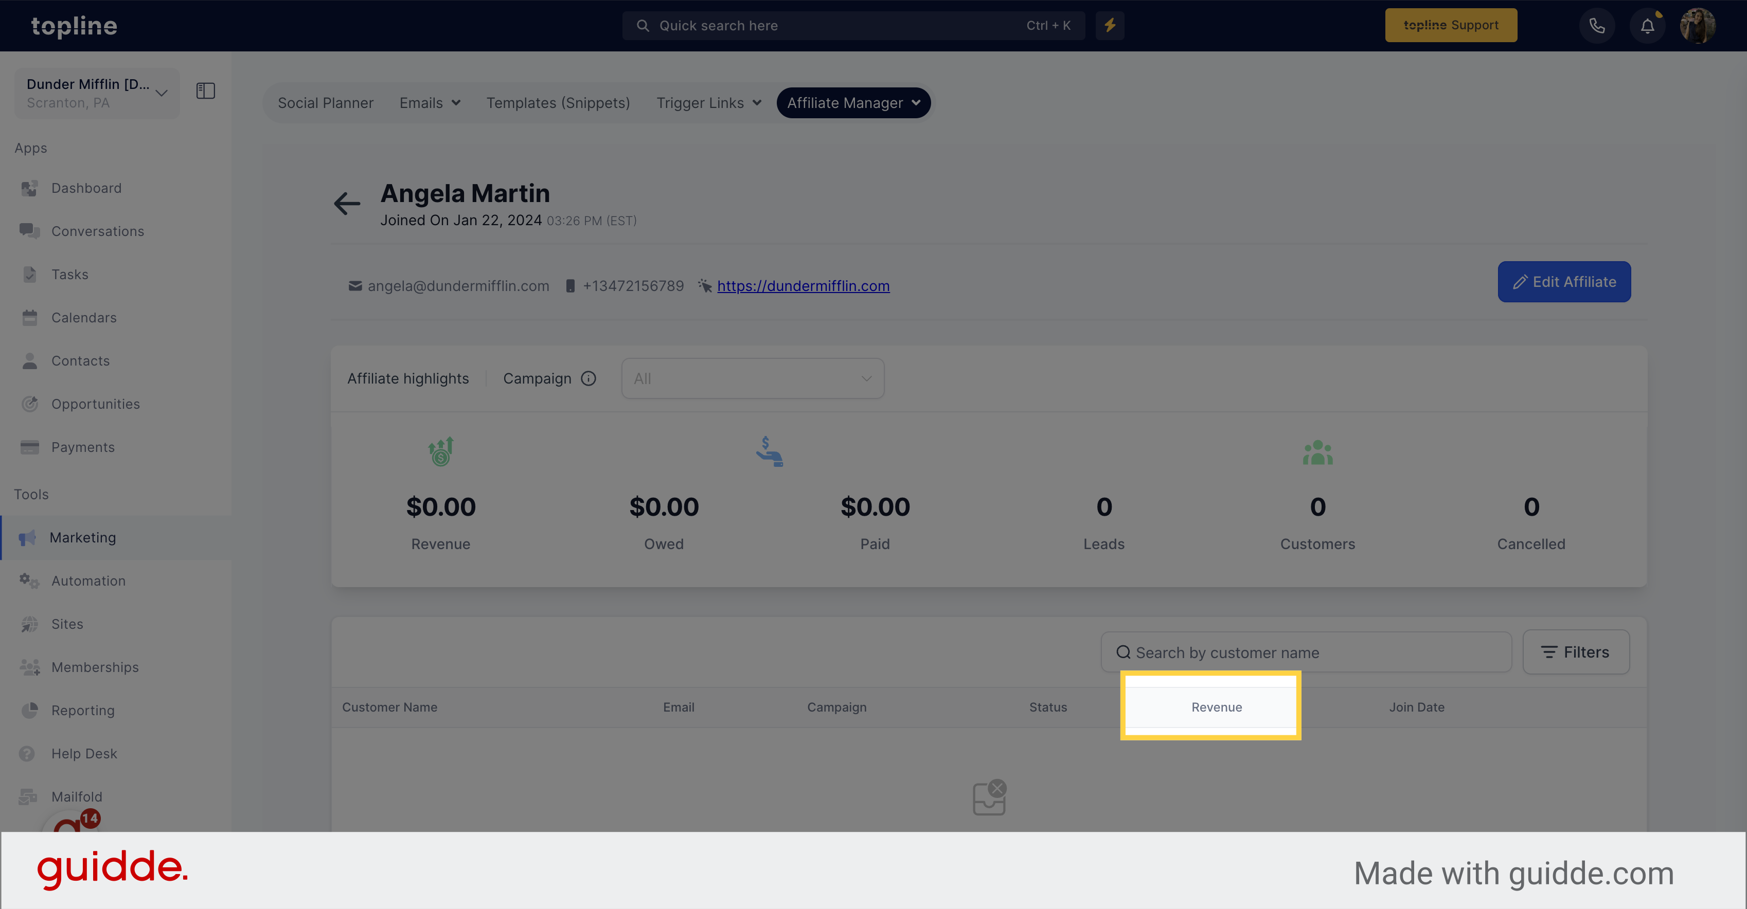Expand the Emails menu

tap(430, 103)
